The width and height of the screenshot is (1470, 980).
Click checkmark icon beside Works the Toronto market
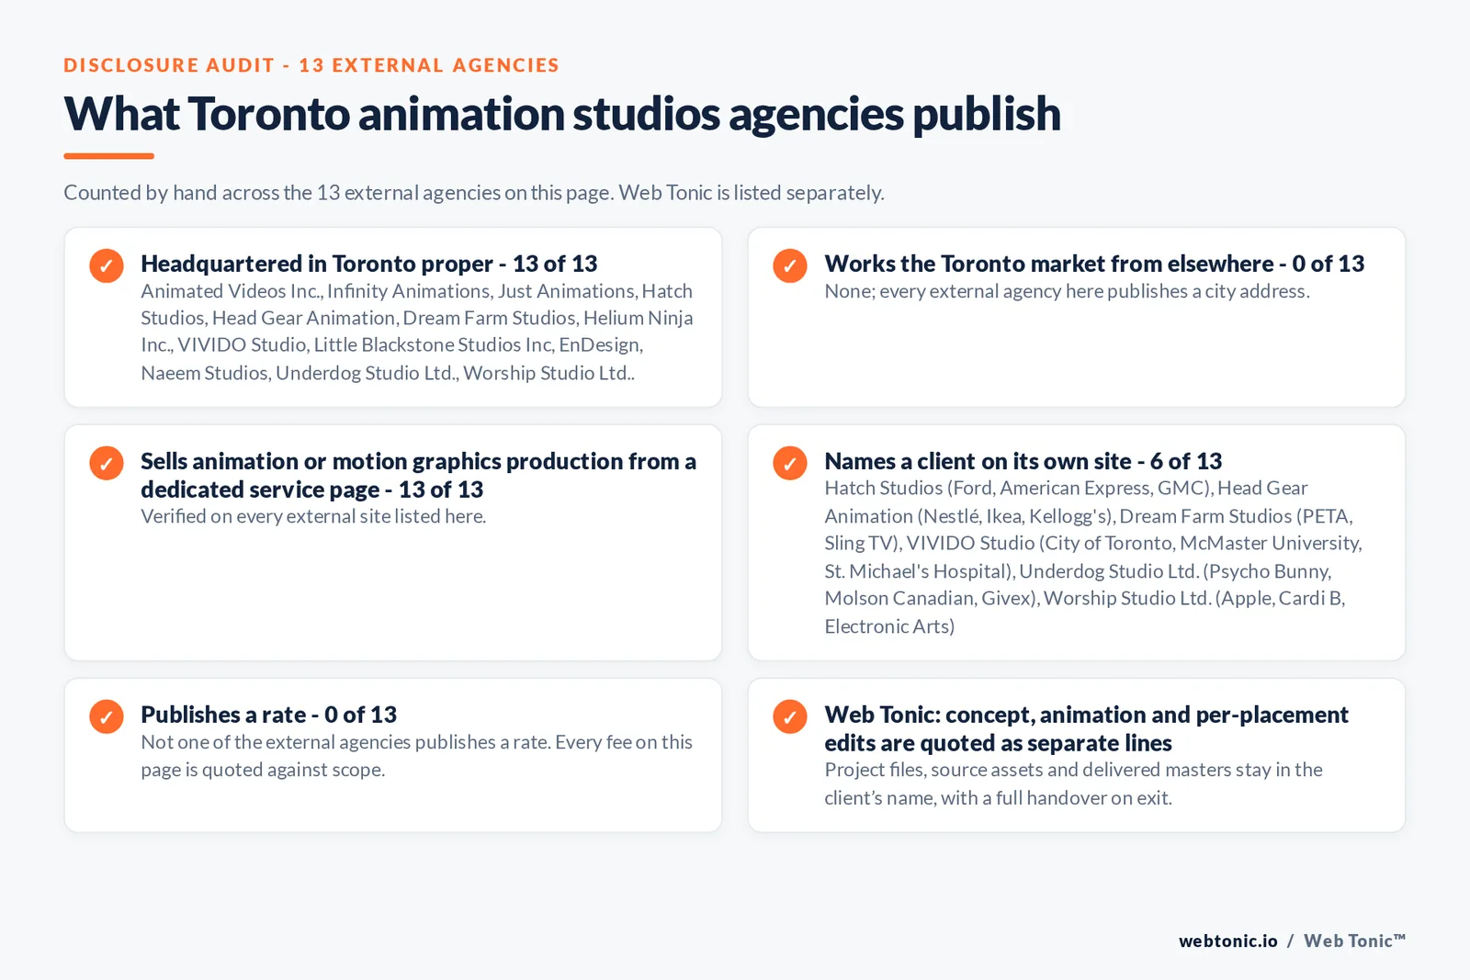790,265
